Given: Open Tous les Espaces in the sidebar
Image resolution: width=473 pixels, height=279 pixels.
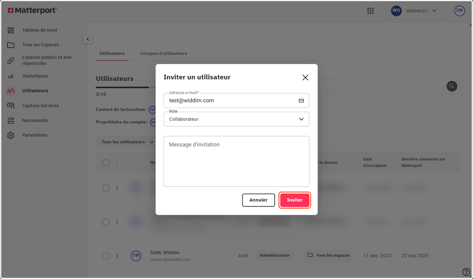Looking at the screenshot, I should click(x=40, y=45).
